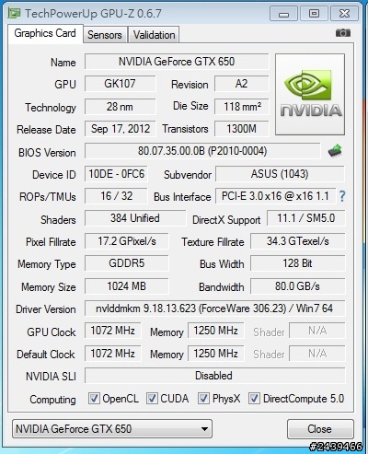This screenshot has width=368, height=454.
Task: Click the GPU Clock row Memory 1250 MHz field
Action: (216, 331)
